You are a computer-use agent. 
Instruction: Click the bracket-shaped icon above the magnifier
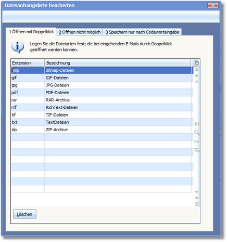click(x=197, y=124)
